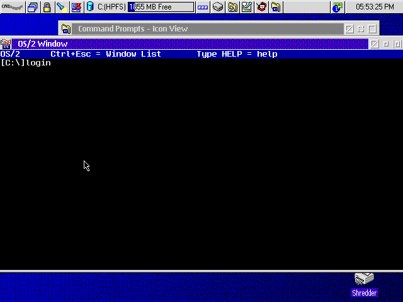Image resolution: width=403 pixels, height=302 pixels.
Task: Open the OS/2 Warp menu button
Action: point(13,7)
